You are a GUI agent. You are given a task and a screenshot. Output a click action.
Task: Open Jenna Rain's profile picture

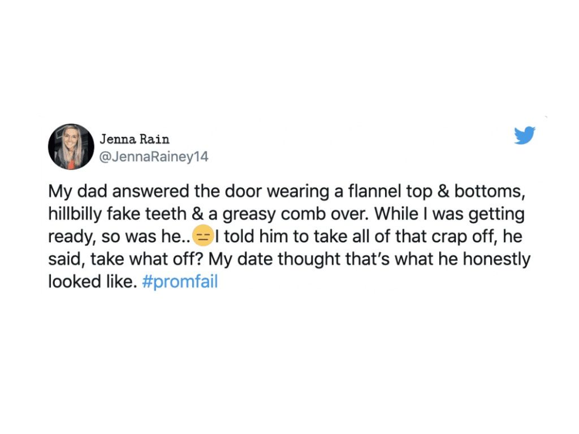[x=71, y=147]
